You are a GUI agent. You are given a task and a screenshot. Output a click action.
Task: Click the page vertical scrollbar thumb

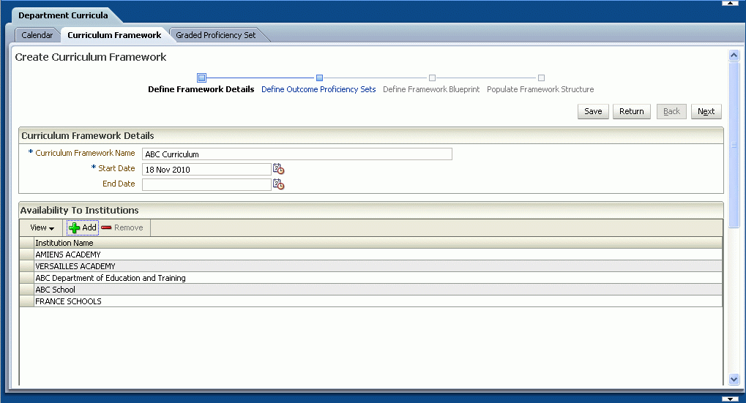(734, 145)
